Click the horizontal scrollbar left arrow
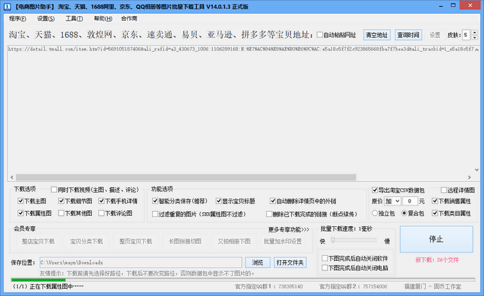The width and height of the screenshot is (484, 296). pyautogui.click(x=12, y=178)
